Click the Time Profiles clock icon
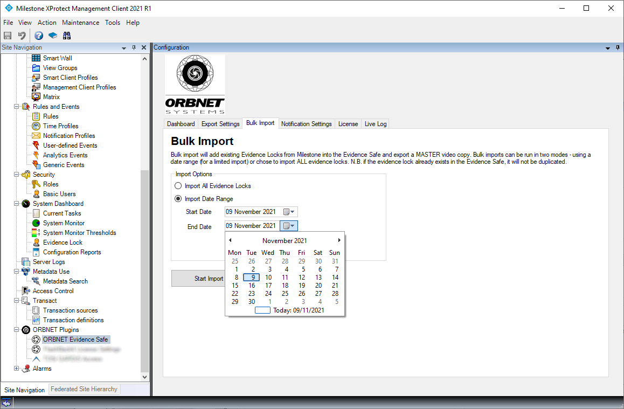 click(x=36, y=126)
